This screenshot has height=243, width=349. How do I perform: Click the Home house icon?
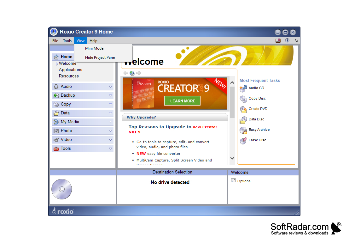56,57
